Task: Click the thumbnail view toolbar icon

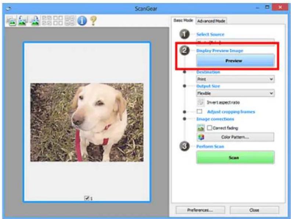Action: pos(11,21)
